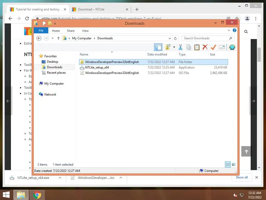Open the Windows Start button

(6, 195)
